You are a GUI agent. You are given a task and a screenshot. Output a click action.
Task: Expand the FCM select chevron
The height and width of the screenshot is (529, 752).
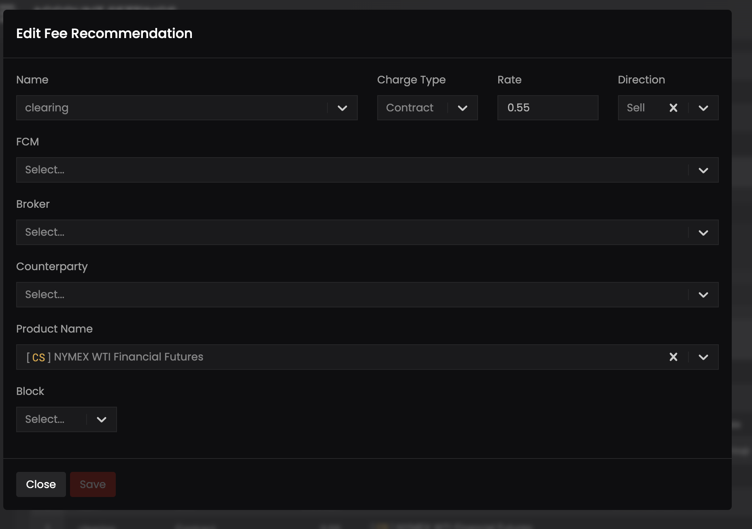tap(703, 171)
